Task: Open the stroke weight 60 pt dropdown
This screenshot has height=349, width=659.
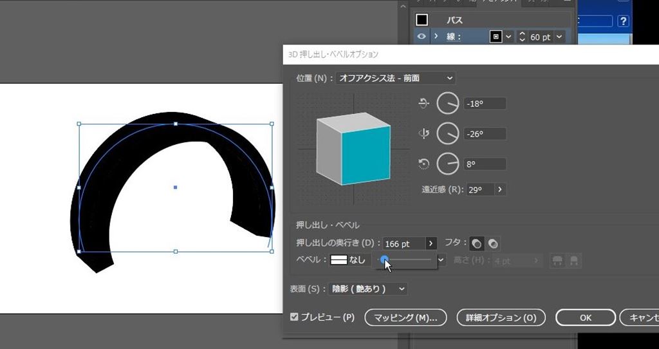Action: [x=559, y=37]
